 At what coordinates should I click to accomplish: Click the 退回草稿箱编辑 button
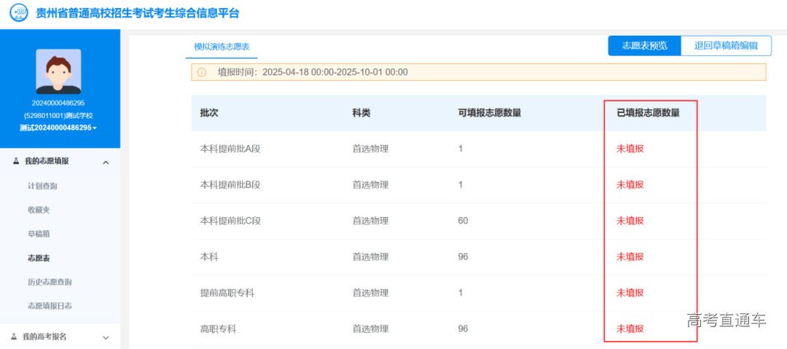tap(726, 45)
